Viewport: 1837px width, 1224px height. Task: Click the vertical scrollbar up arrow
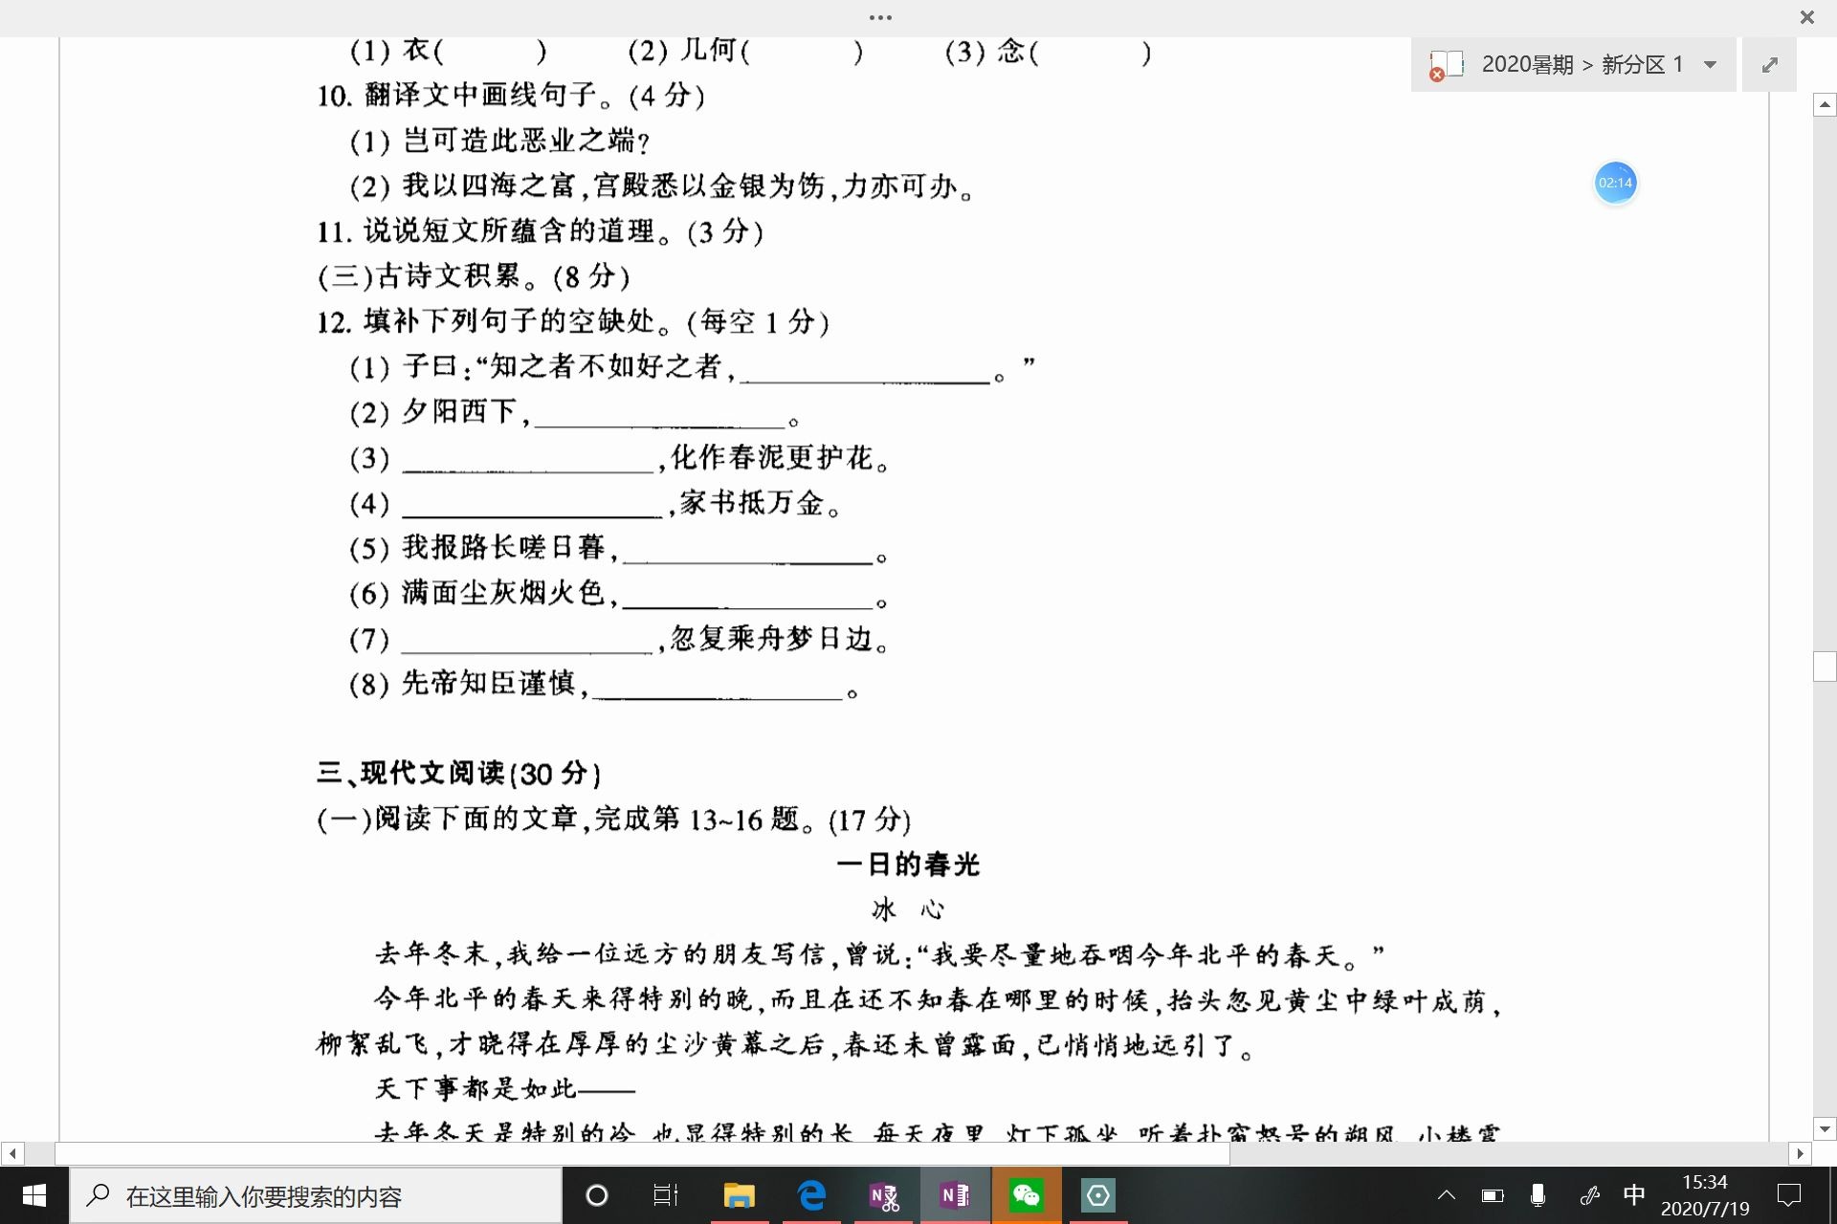pos(1825,104)
